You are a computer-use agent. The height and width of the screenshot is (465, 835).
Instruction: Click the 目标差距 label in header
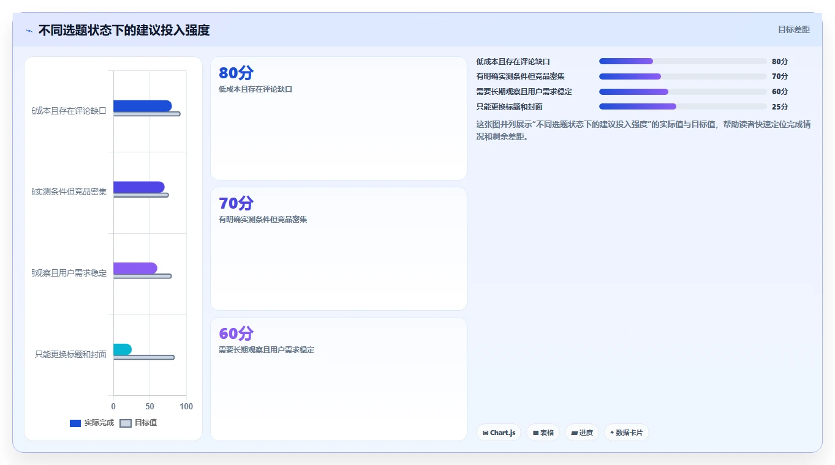(793, 29)
